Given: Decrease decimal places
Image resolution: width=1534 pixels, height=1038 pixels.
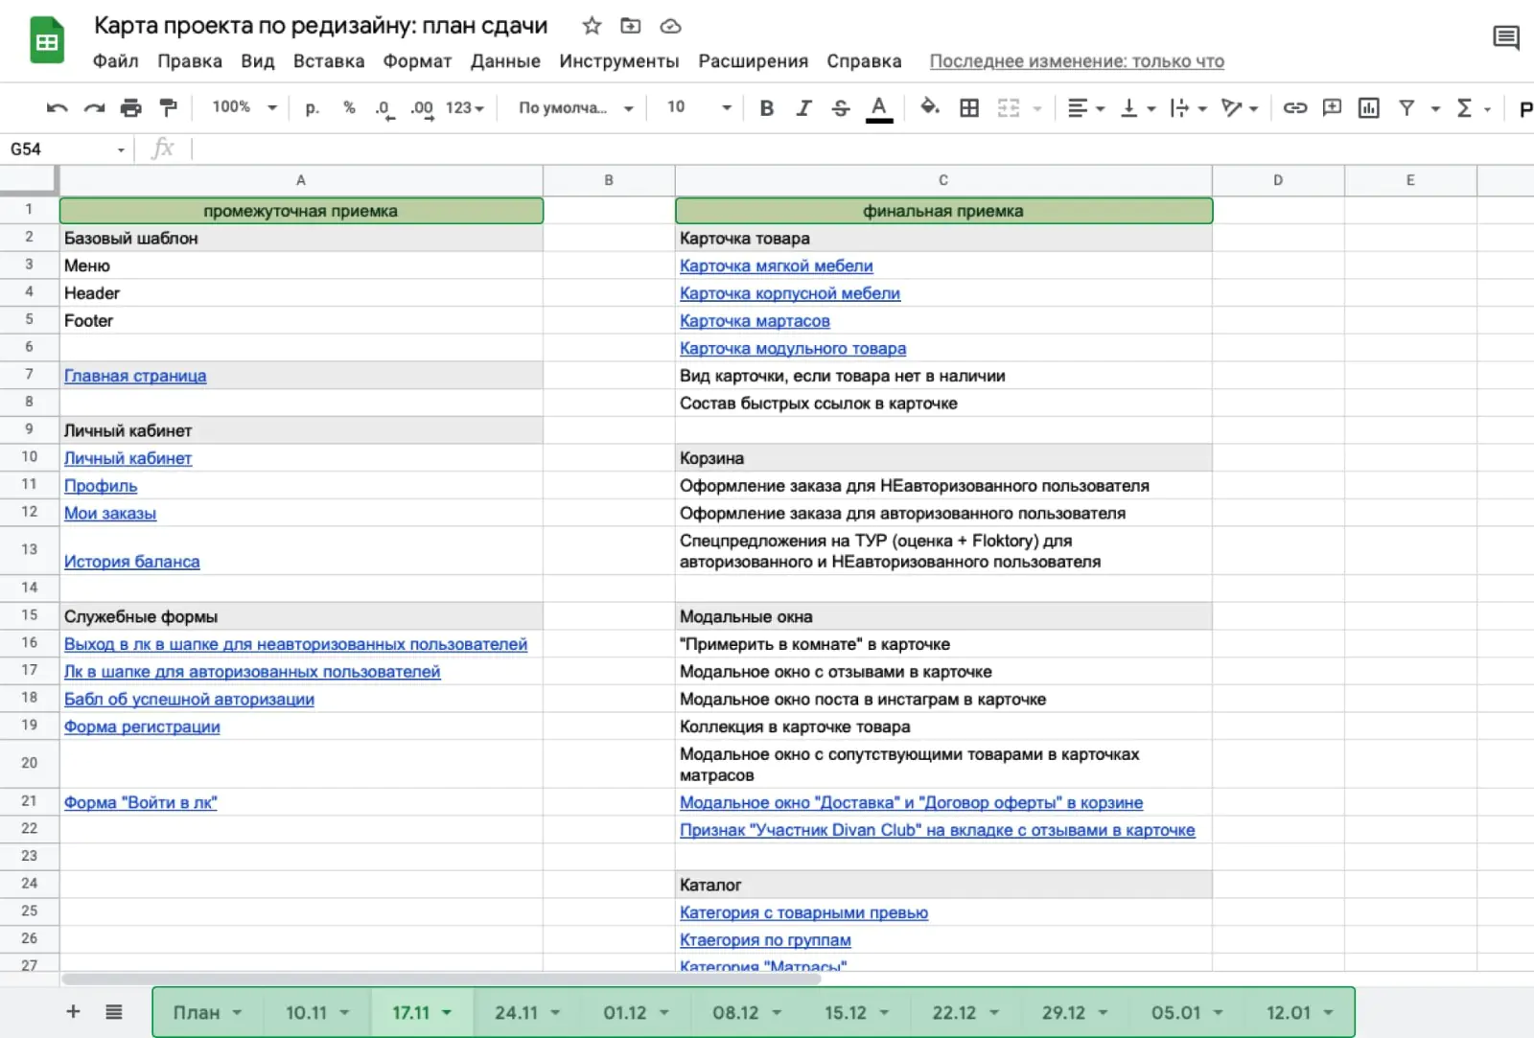Looking at the screenshot, I should point(383,108).
